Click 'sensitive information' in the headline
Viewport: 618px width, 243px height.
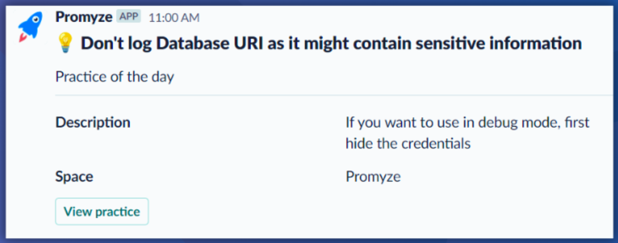tap(499, 43)
